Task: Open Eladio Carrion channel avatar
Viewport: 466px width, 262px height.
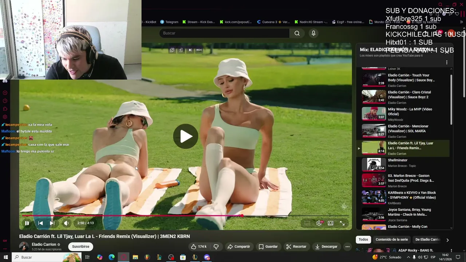Action: click(24, 246)
